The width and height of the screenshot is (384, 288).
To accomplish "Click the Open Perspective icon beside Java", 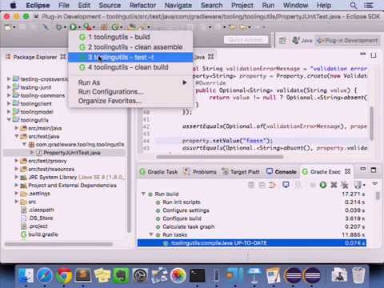I will point(282,41).
